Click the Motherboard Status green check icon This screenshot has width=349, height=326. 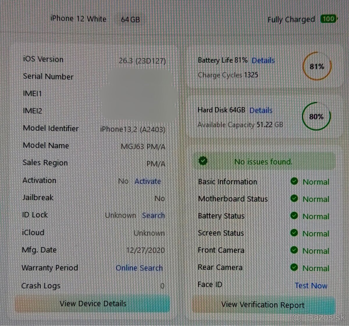coord(294,199)
